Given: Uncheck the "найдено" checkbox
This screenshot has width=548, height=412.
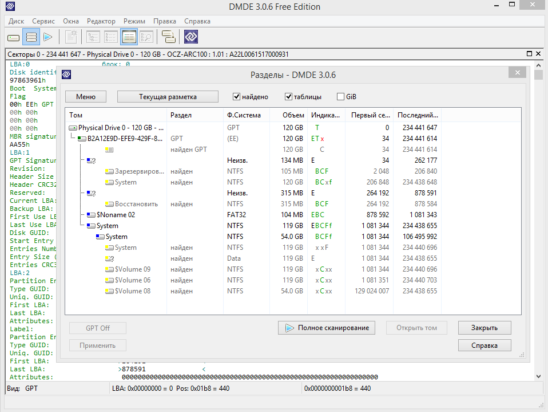Looking at the screenshot, I should tap(237, 97).
